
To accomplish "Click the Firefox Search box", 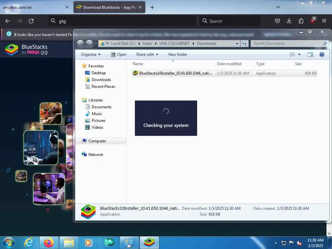I will 230,21.
